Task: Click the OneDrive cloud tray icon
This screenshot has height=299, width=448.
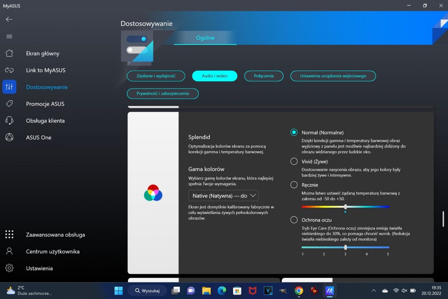Action: click(385, 291)
